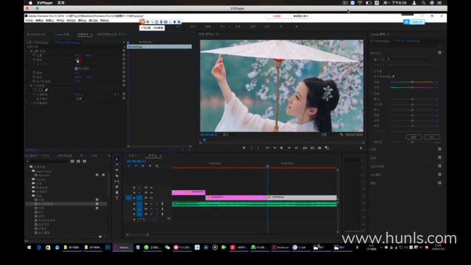This screenshot has height=265, width=471.
Task: Click the export frame camera icon
Action: coord(319,148)
